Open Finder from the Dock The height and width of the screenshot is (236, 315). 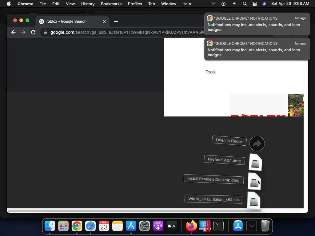pyautogui.click(x=50, y=226)
